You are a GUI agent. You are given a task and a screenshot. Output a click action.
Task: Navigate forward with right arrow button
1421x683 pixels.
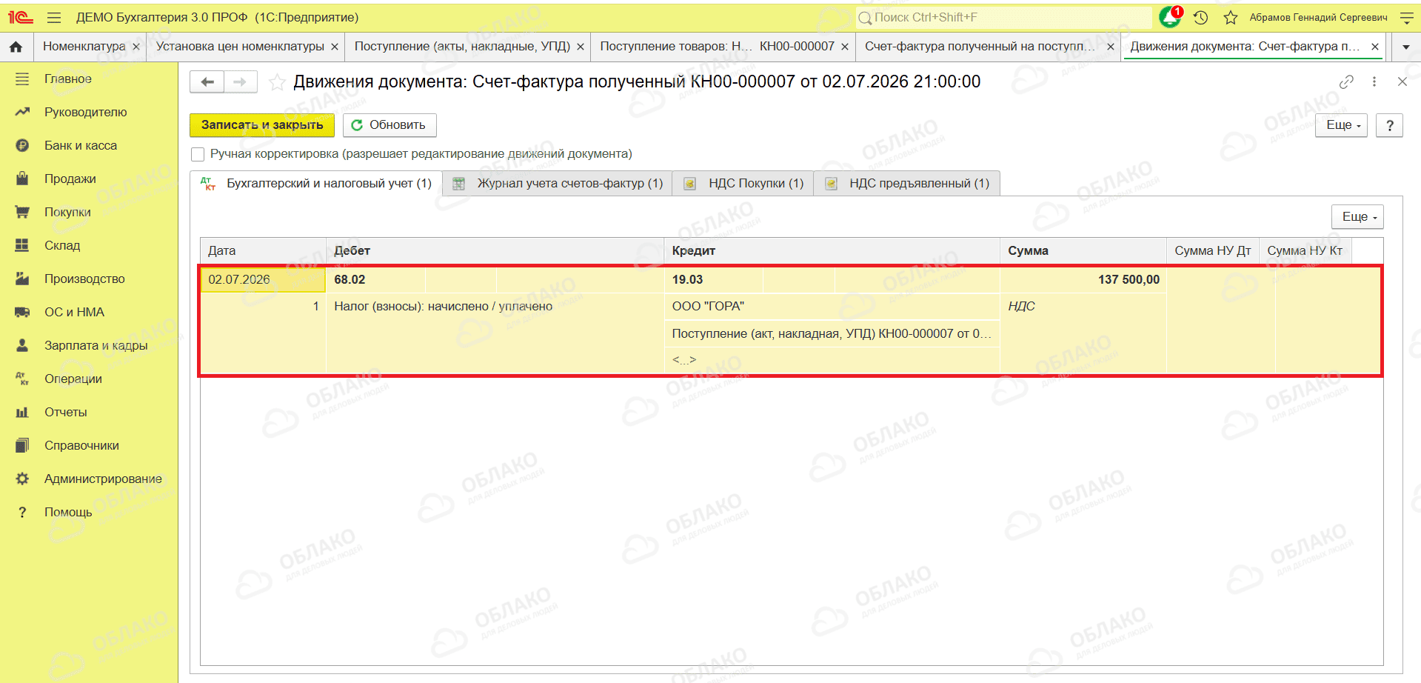240,81
